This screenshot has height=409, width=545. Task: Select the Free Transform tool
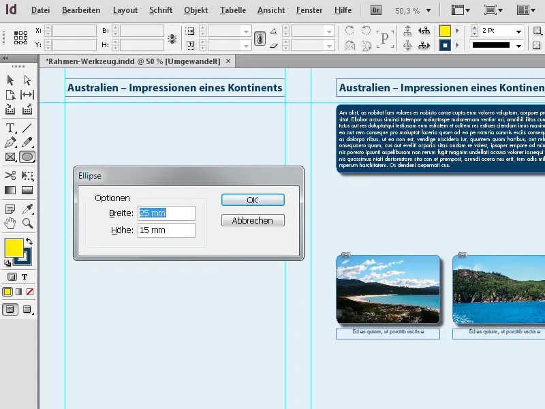(27, 175)
